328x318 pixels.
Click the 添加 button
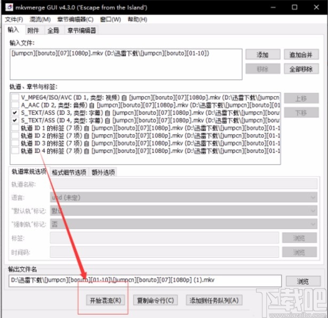[x=263, y=55]
